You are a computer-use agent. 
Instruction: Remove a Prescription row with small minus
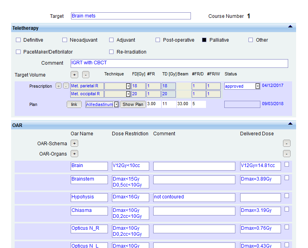[x=66, y=86]
